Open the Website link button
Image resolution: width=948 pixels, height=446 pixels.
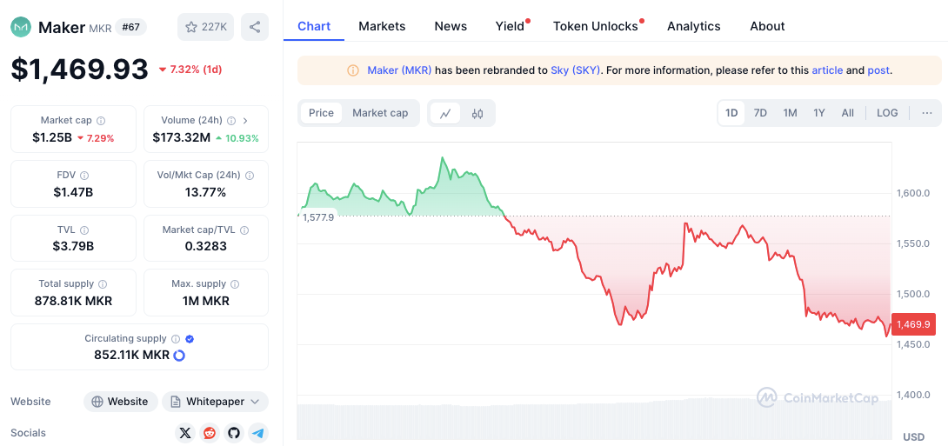pyautogui.click(x=120, y=402)
